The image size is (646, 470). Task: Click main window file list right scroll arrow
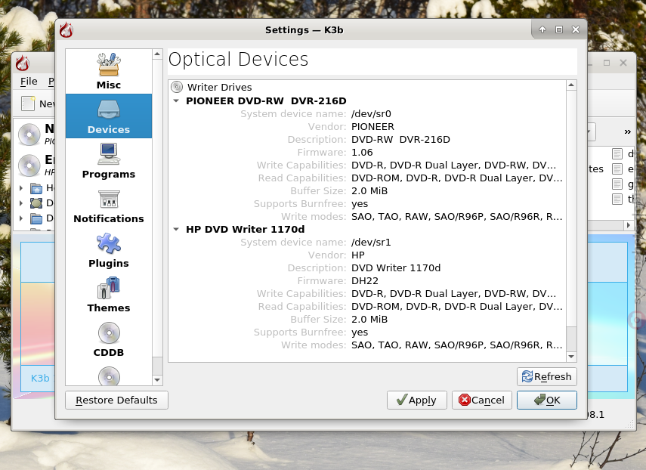pyautogui.click(x=629, y=225)
